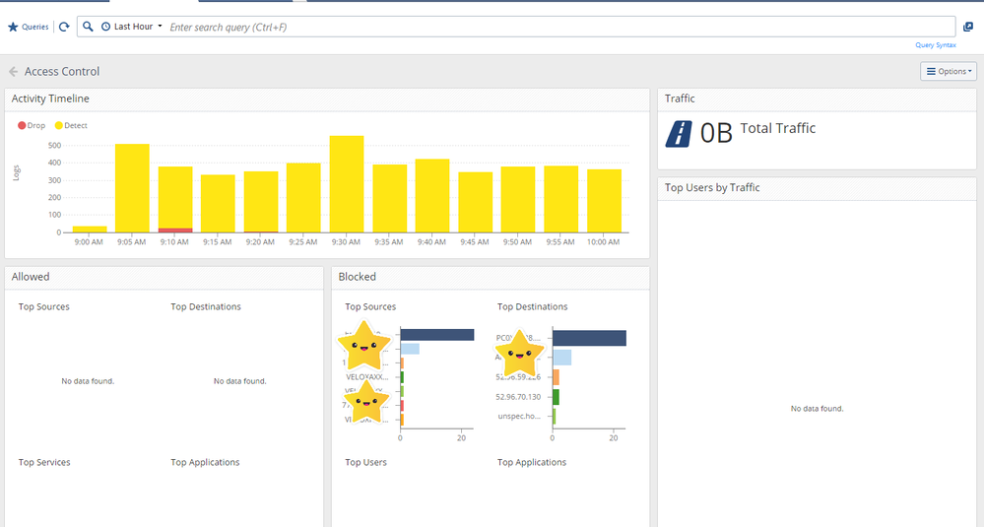This screenshot has width=984, height=527.
Task: Open the Last Hour time range dropdown
Action: [138, 27]
